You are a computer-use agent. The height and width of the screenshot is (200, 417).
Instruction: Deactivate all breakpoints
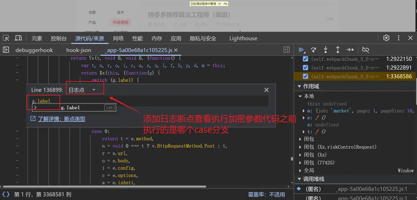click(x=366, y=50)
